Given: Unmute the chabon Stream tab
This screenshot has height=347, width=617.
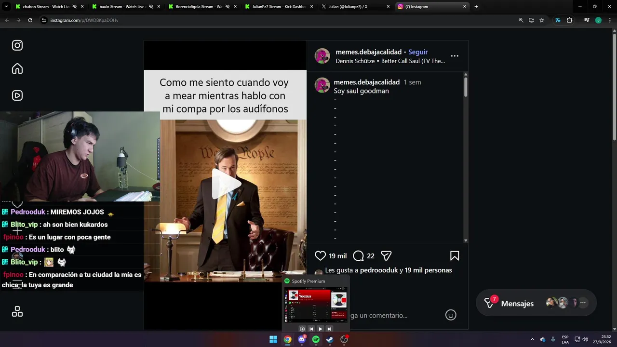Looking at the screenshot, I should 74,7.
